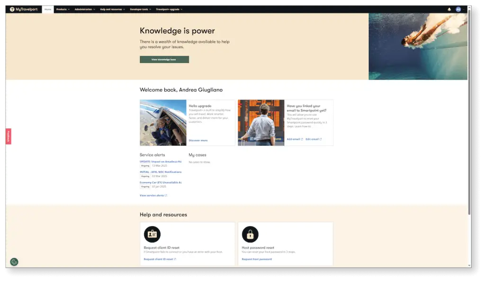
Task: Click the skydiving airplane thumbnail image
Action: click(x=163, y=122)
